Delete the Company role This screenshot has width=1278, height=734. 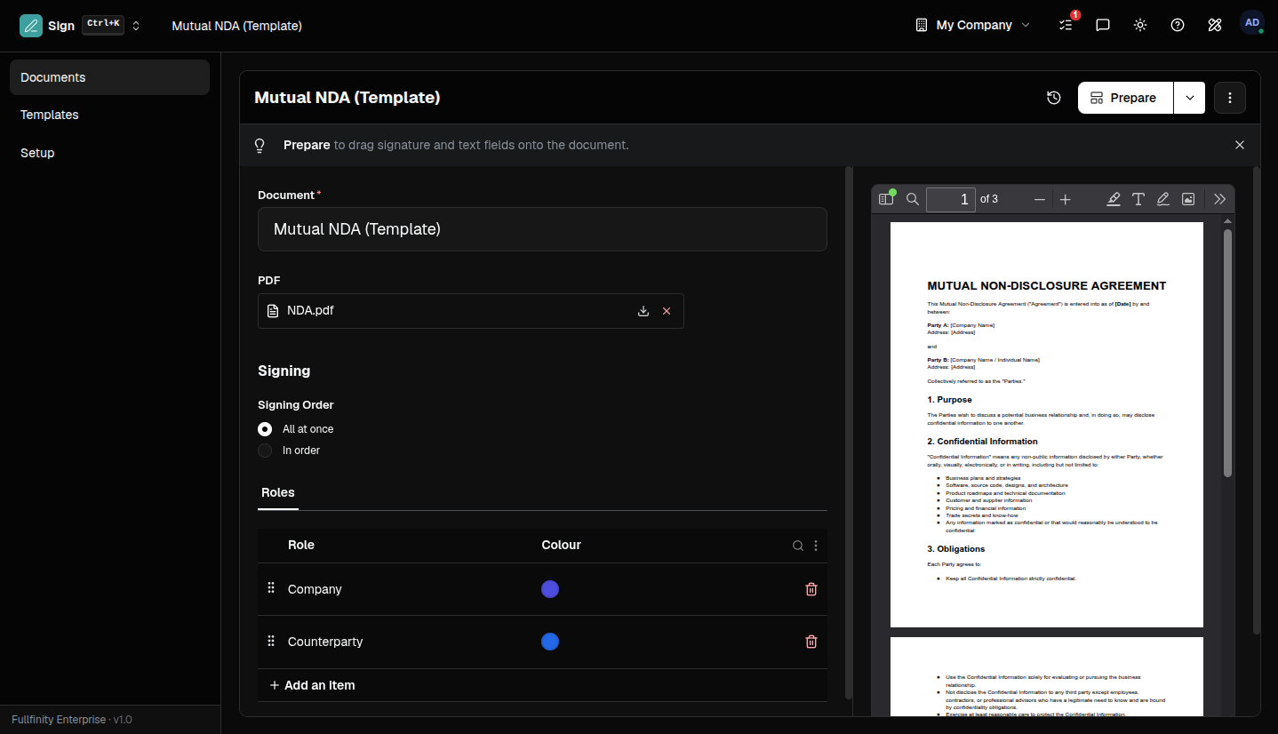click(x=811, y=589)
